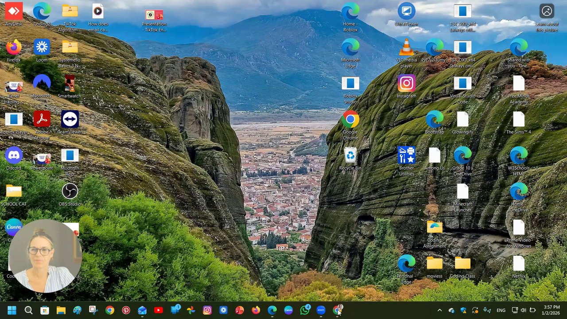Screen dimensions: 567x319
Task: Select the 2yc7j2l3umy1 Edge shortcut
Action: pyautogui.click(x=435, y=51)
